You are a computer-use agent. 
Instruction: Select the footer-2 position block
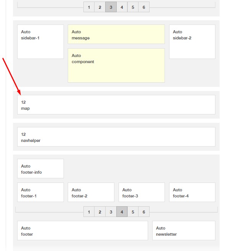(91, 192)
